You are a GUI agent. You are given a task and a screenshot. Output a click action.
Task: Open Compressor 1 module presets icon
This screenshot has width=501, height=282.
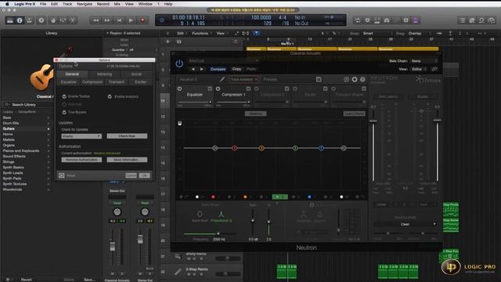coord(248,89)
